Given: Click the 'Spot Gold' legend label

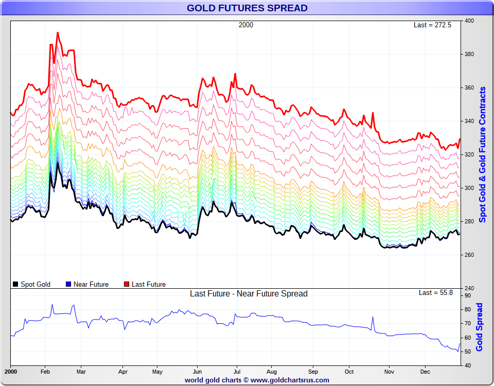Looking at the screenshot, I should pos(36,284).
